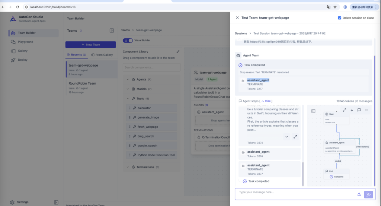The width and height of the screenshot is (381, 206).
Task: Click the highlighted assistant_agent name in result
Action: pos(258,80)
